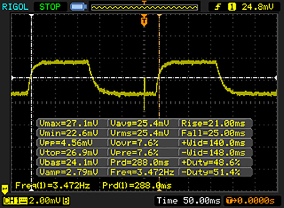Click the Prd(1)=288.0ms bottom readout
The image size is (284, 208).
pos(137,185)
